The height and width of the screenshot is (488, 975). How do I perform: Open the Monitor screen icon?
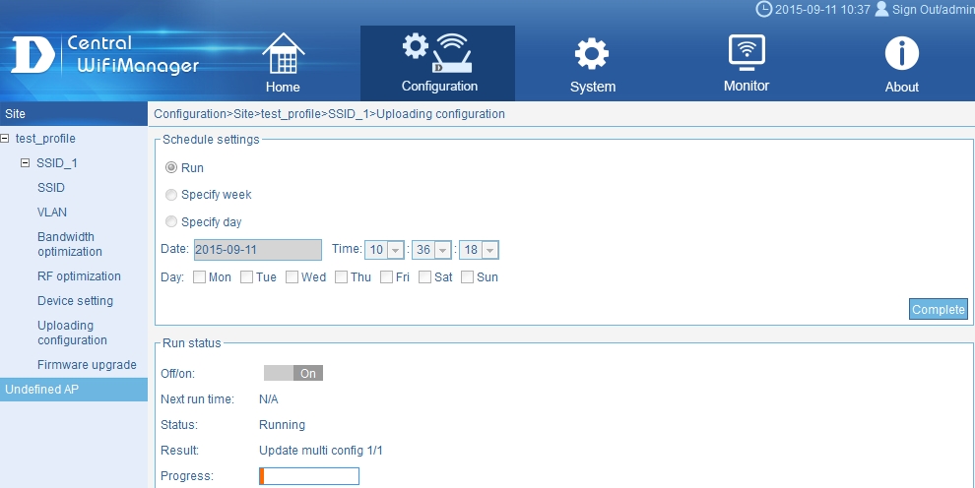746,52
